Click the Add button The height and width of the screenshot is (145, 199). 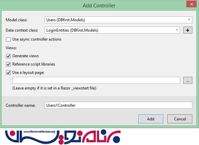pos(151,119)
